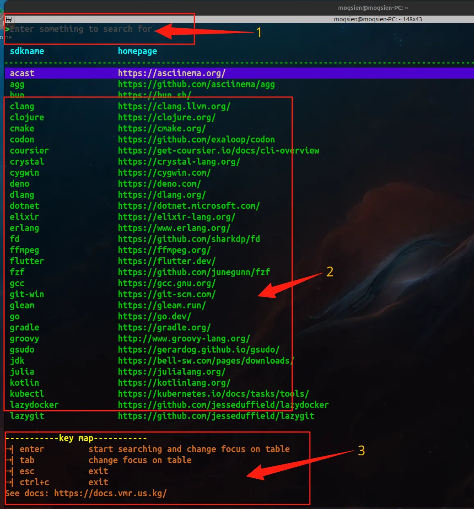Select the 'dlang' sdk name
This screenshot has width=474, height=509.
point(22,195)
